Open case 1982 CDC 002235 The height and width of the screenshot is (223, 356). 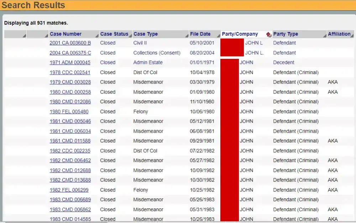click(x=70, y=151)
